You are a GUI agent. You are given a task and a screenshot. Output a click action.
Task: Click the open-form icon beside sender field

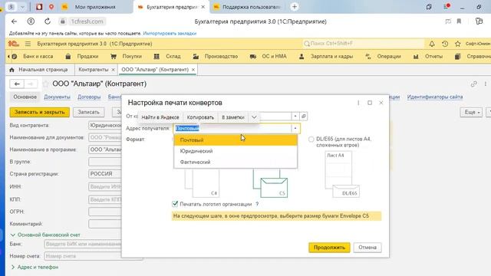pos(304,116)
